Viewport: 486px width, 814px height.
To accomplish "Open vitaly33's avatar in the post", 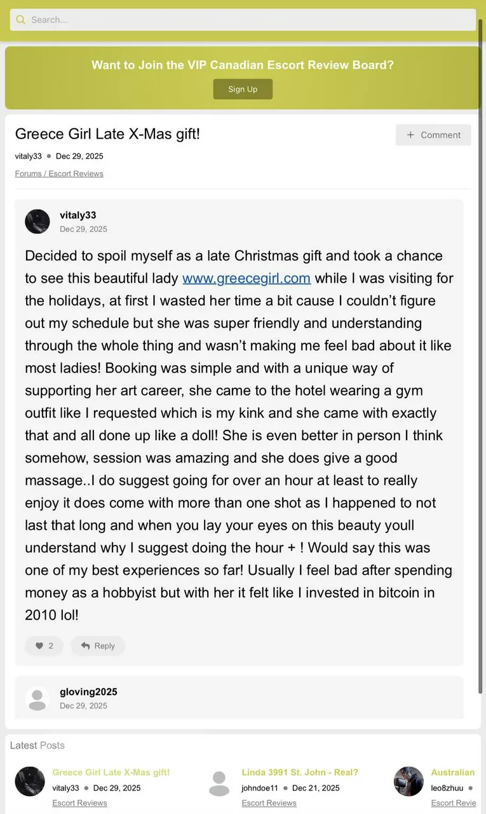I will point(37,221).
